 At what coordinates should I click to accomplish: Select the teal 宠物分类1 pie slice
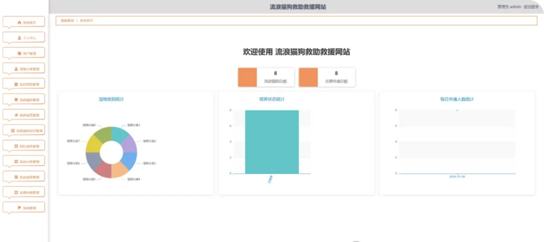point(120,133)
